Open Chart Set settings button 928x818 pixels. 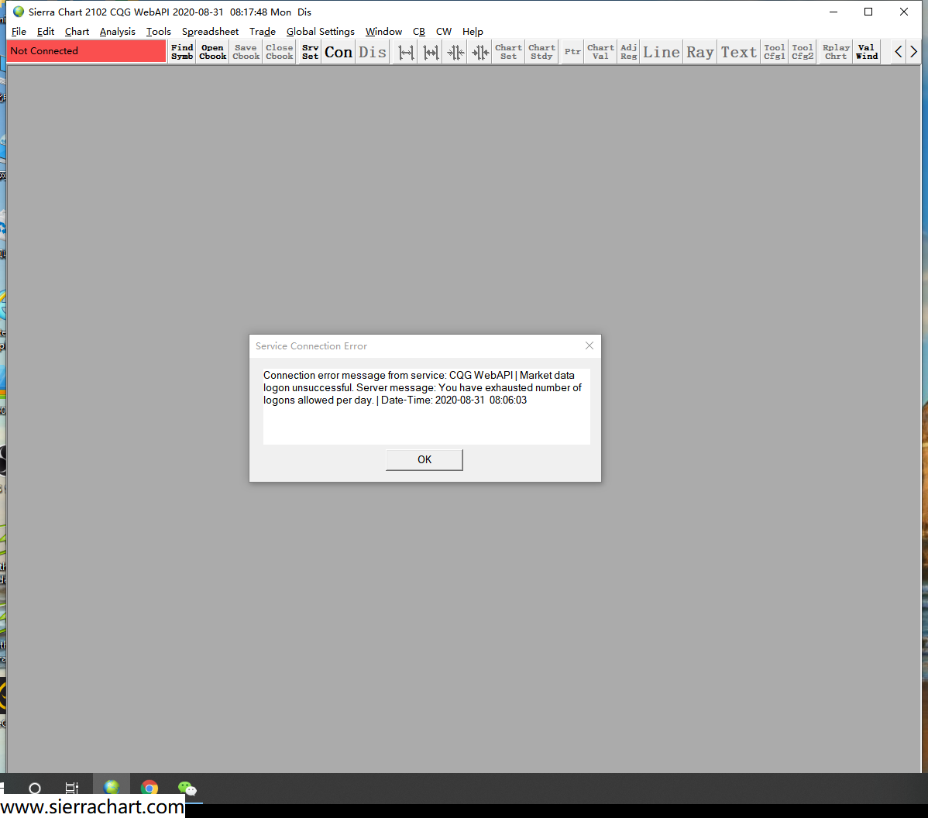[x=508, y=52]
